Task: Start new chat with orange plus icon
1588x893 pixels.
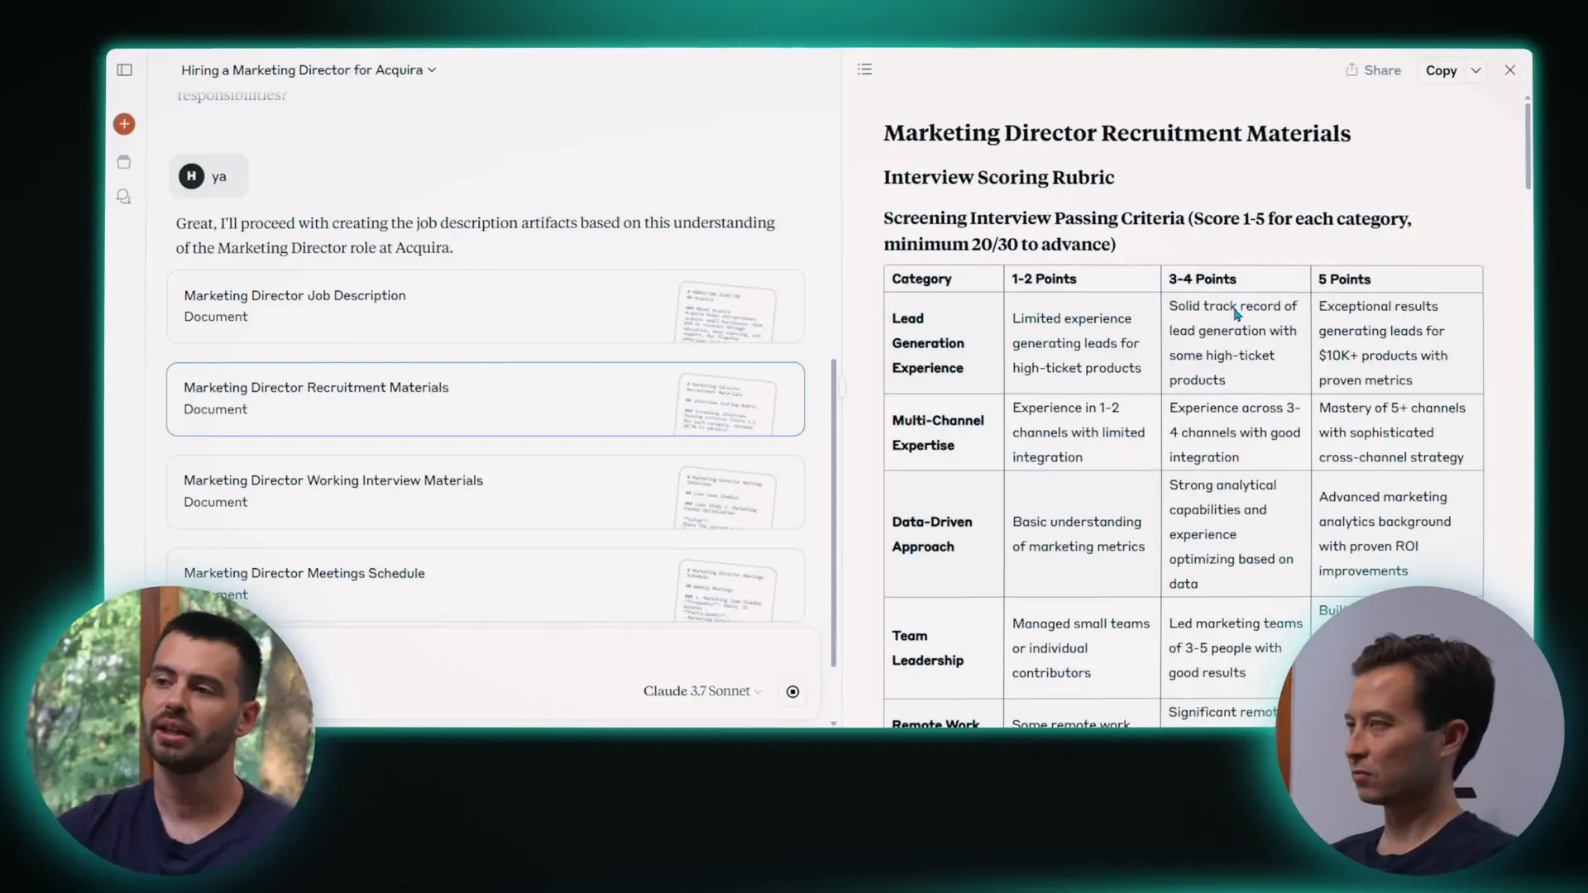Action: coord(124,124)
